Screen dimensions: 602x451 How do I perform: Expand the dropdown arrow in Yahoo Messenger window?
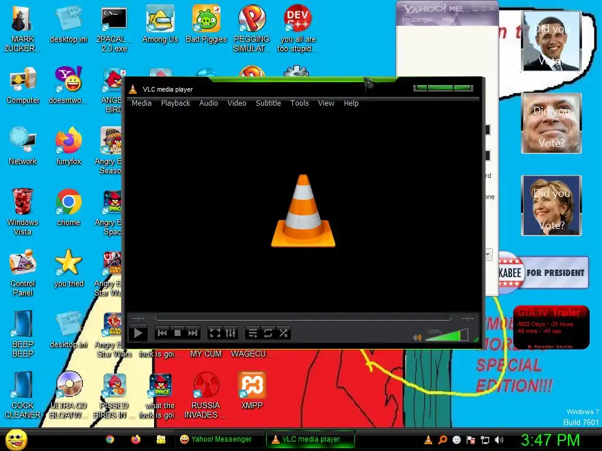[488, 254]
